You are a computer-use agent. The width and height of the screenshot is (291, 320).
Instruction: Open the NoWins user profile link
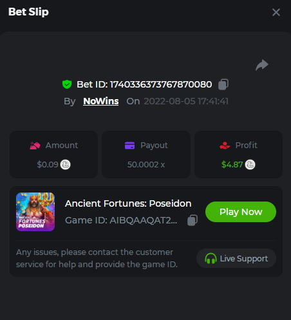coord(101,101)
